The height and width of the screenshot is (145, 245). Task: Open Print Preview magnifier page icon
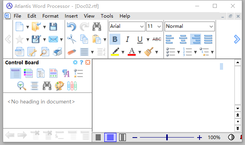coord(45,52)
